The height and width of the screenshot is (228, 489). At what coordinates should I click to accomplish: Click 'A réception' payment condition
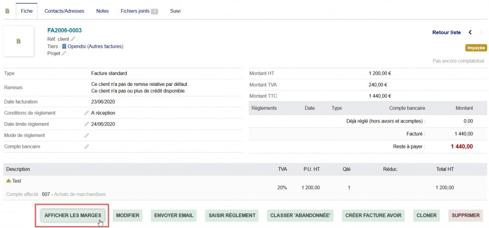coord(103,113)
